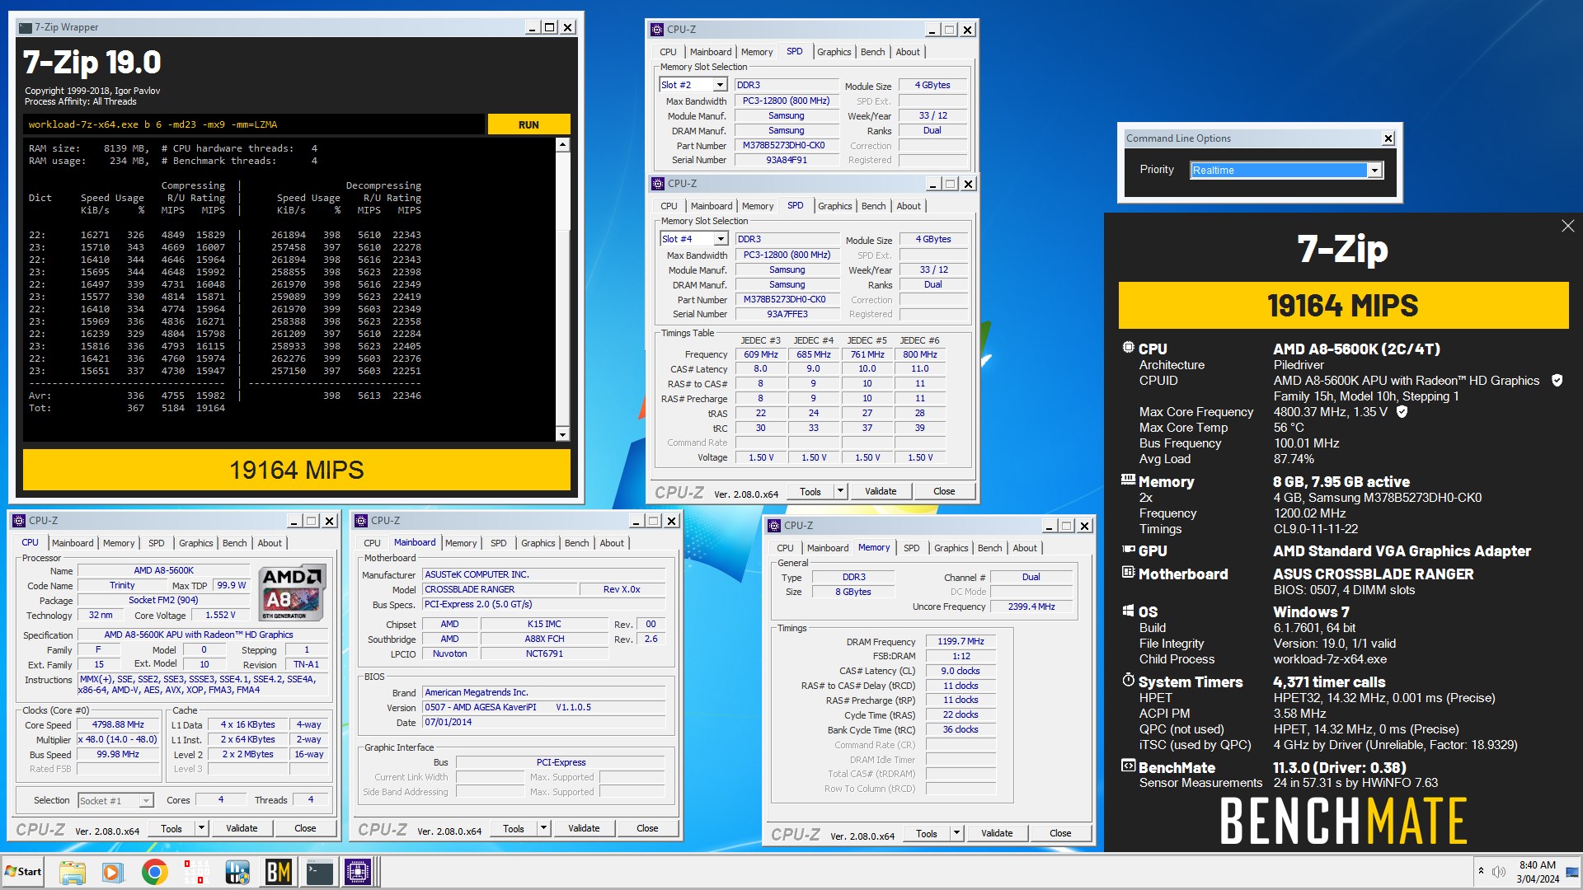Switch to BenchMate via BM taskbar icon
Image resolution: width=1583 pixels, height=890 pixels.
[x=279, y=872]
